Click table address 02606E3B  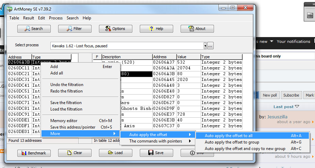click(164, 120)
